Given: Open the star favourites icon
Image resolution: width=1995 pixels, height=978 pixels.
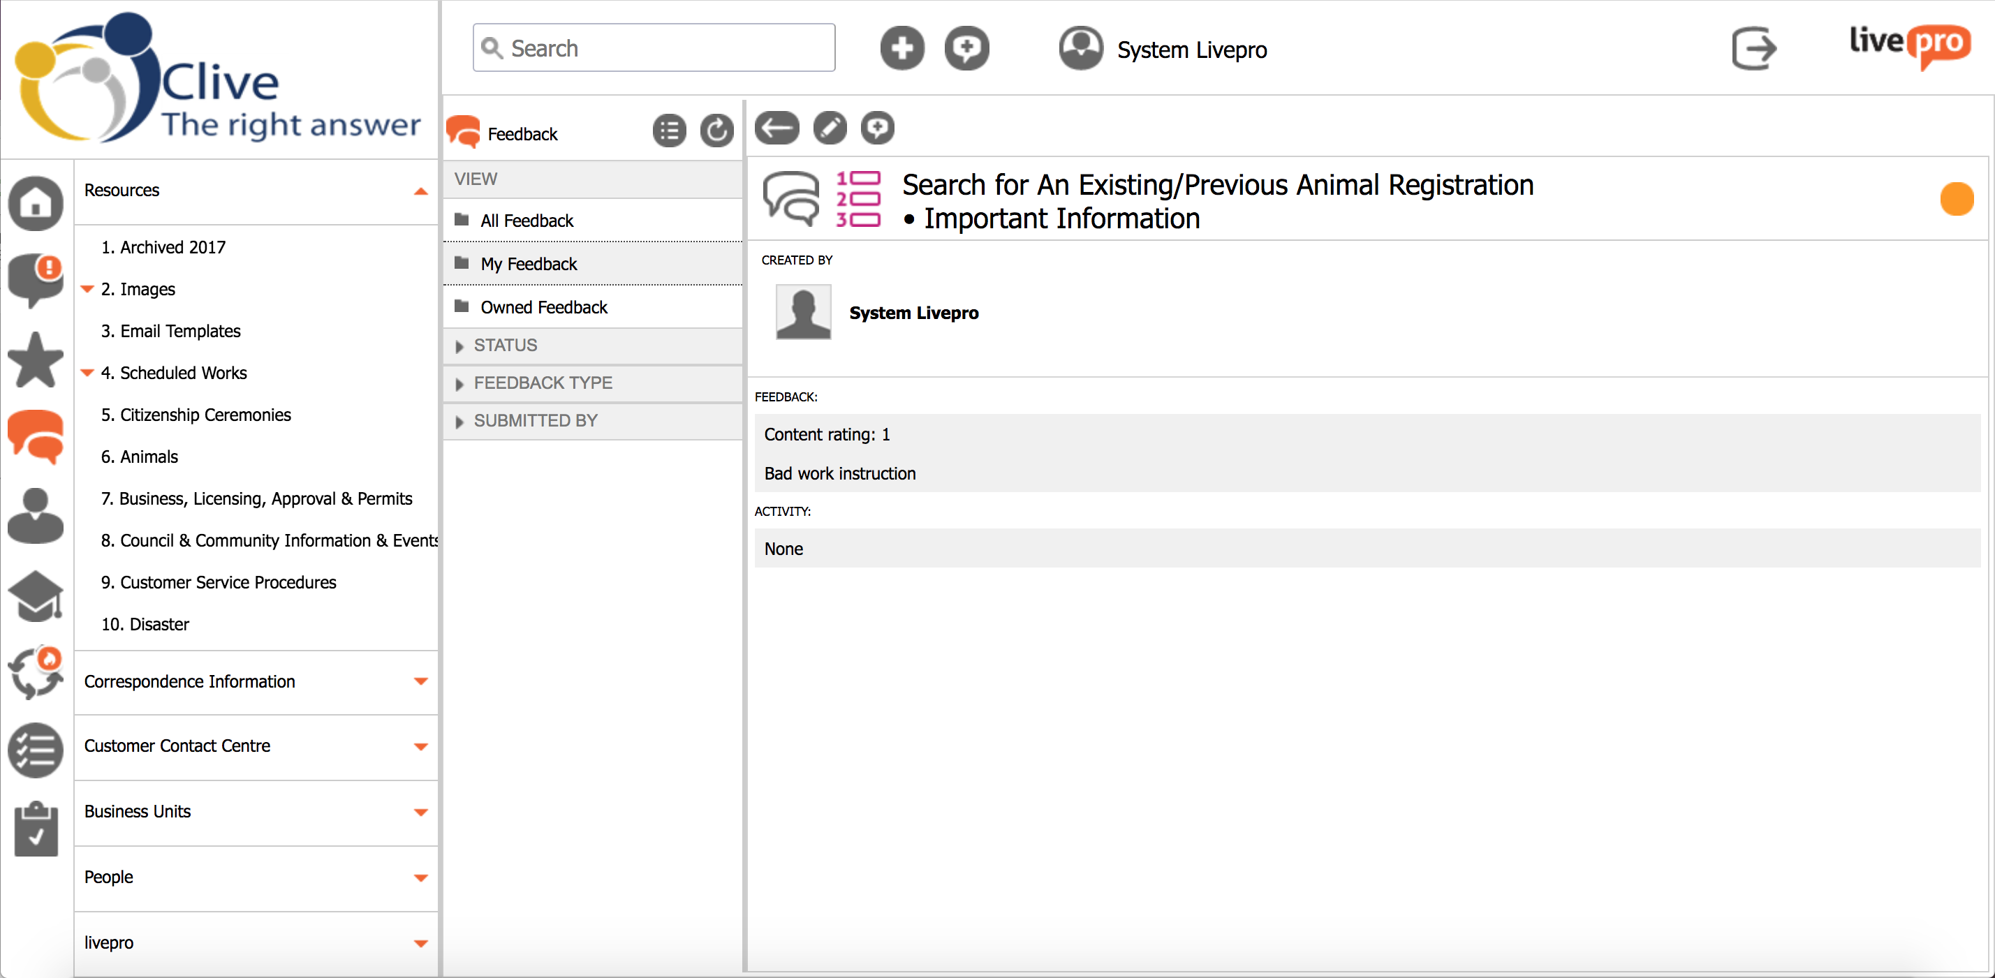Looking at the screenshot, I should click(36, 360).
